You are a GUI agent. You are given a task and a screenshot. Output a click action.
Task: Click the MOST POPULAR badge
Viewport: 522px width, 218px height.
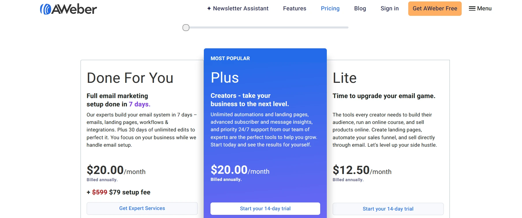tap(230, 58)
